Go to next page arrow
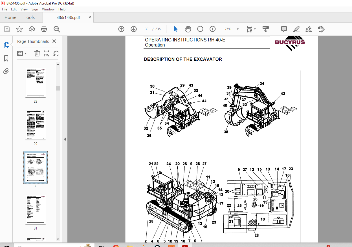Screen dimensions: 352x247 (x=134, y=29)
